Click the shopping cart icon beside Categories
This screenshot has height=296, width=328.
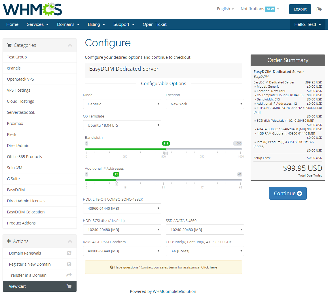tap(10, 45)
